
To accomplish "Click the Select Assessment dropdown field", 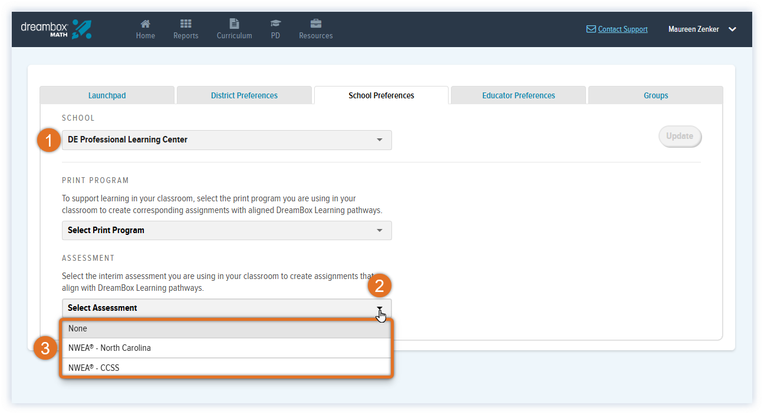I will pyautogui.click(x=227, y=308).
